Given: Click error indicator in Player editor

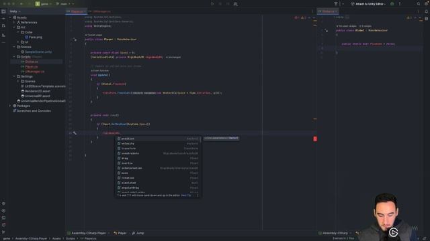Looking at the screenshot, I should click(x=297, y=17).
